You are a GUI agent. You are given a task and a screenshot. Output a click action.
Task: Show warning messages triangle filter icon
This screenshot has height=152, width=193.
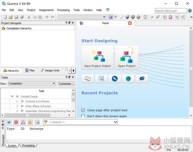point(30,122)
